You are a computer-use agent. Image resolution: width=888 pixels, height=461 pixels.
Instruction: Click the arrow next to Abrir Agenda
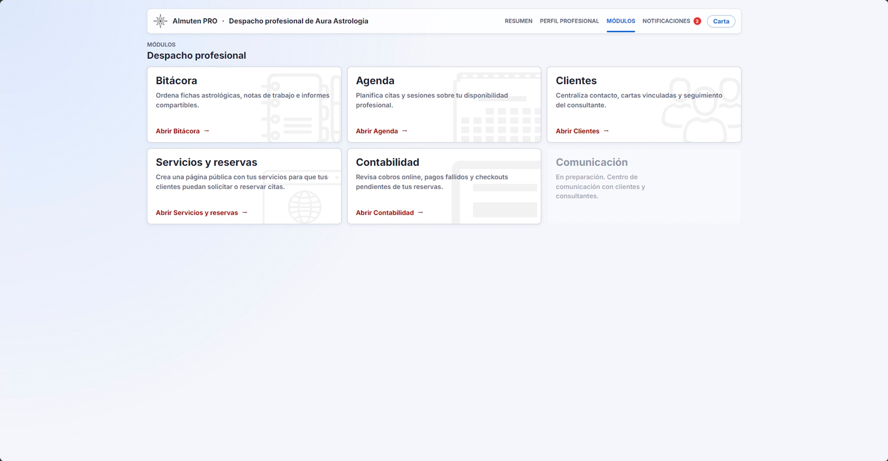[405, 131]
